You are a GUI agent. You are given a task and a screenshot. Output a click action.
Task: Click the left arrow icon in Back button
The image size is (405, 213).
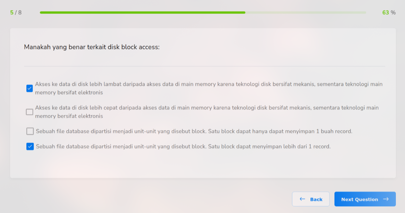pos(302,199)
